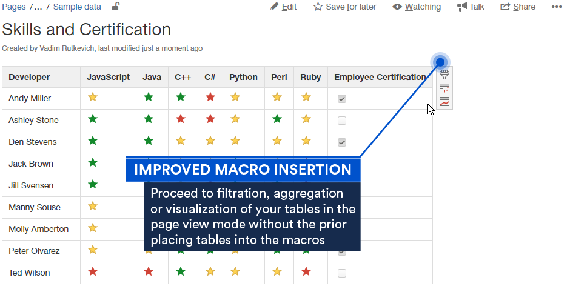Check Ashley Stone's Employee Certification checkbox
570x286 pixels.
point(342,120)
